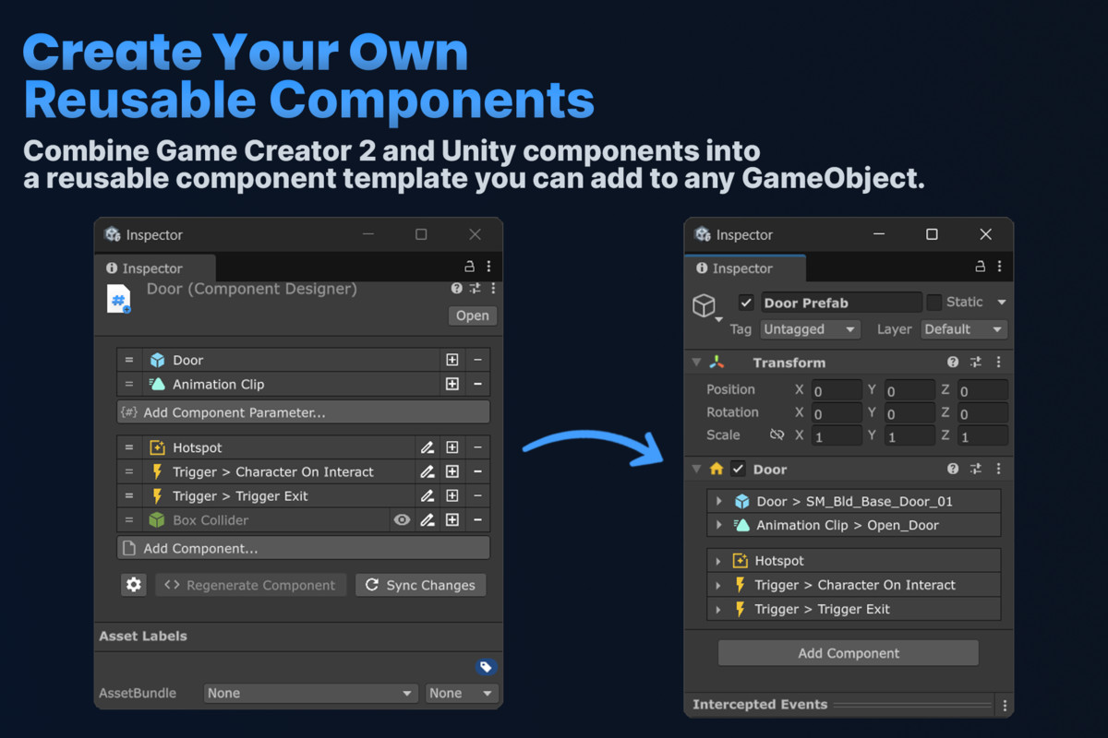Open Intercepted Events kebab menu
Image resolution: width=1108 pixels, height=738 pixels.
(x=1005, y=706)
